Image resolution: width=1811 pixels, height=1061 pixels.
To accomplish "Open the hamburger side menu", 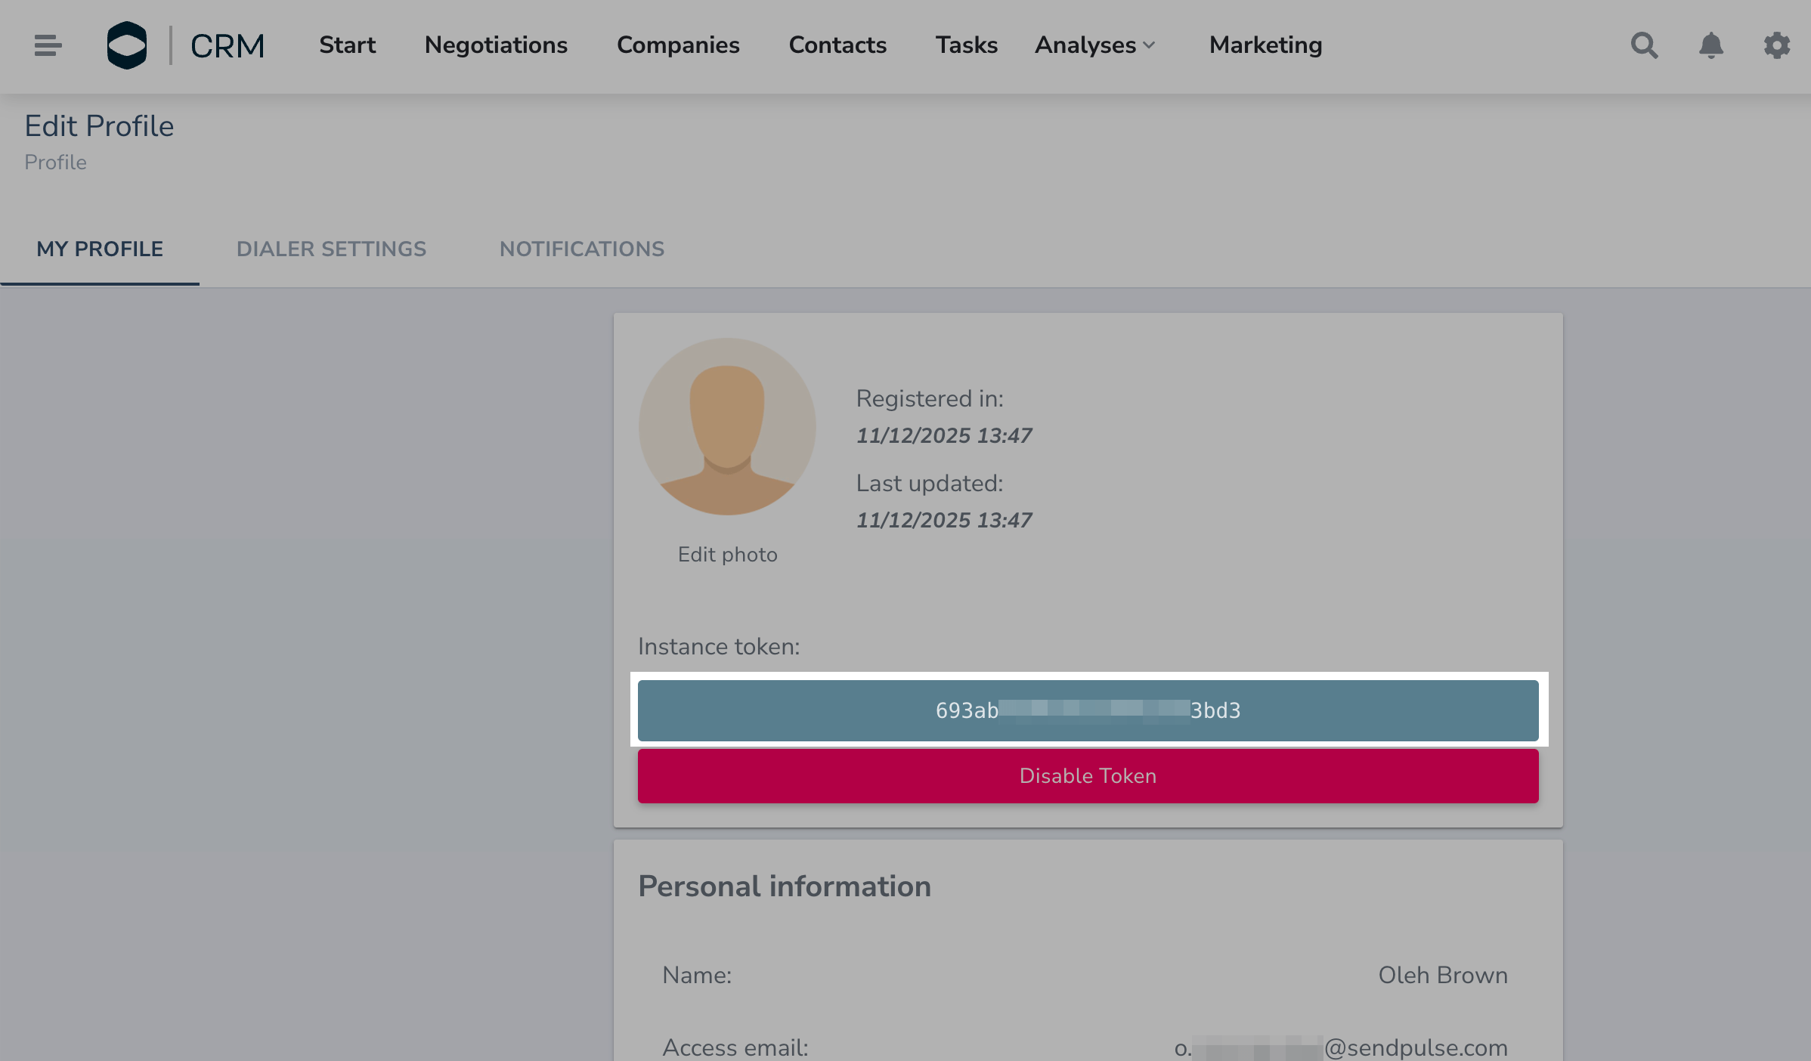I will (48, 45).
